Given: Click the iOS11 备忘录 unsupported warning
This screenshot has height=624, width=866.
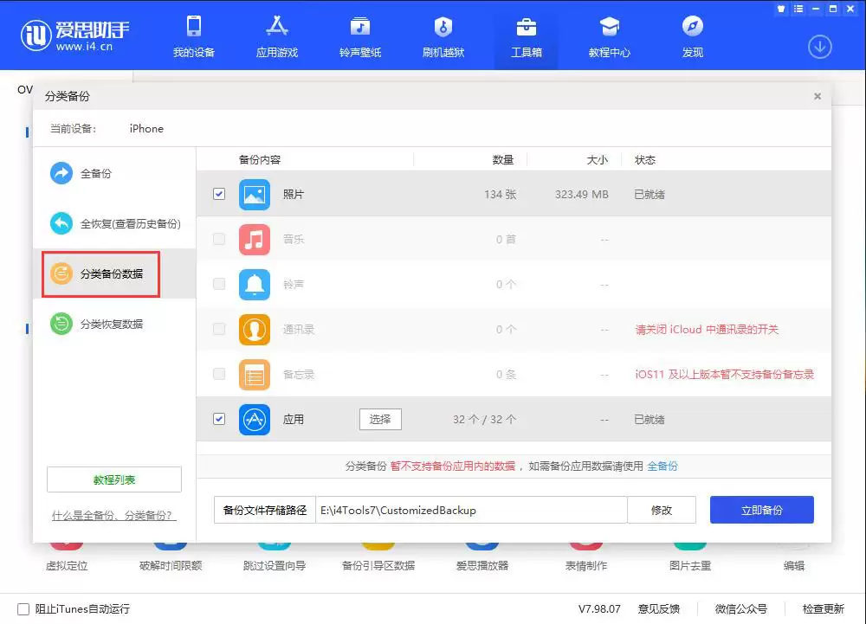Looking at the screenshot, I should (725, 374).
